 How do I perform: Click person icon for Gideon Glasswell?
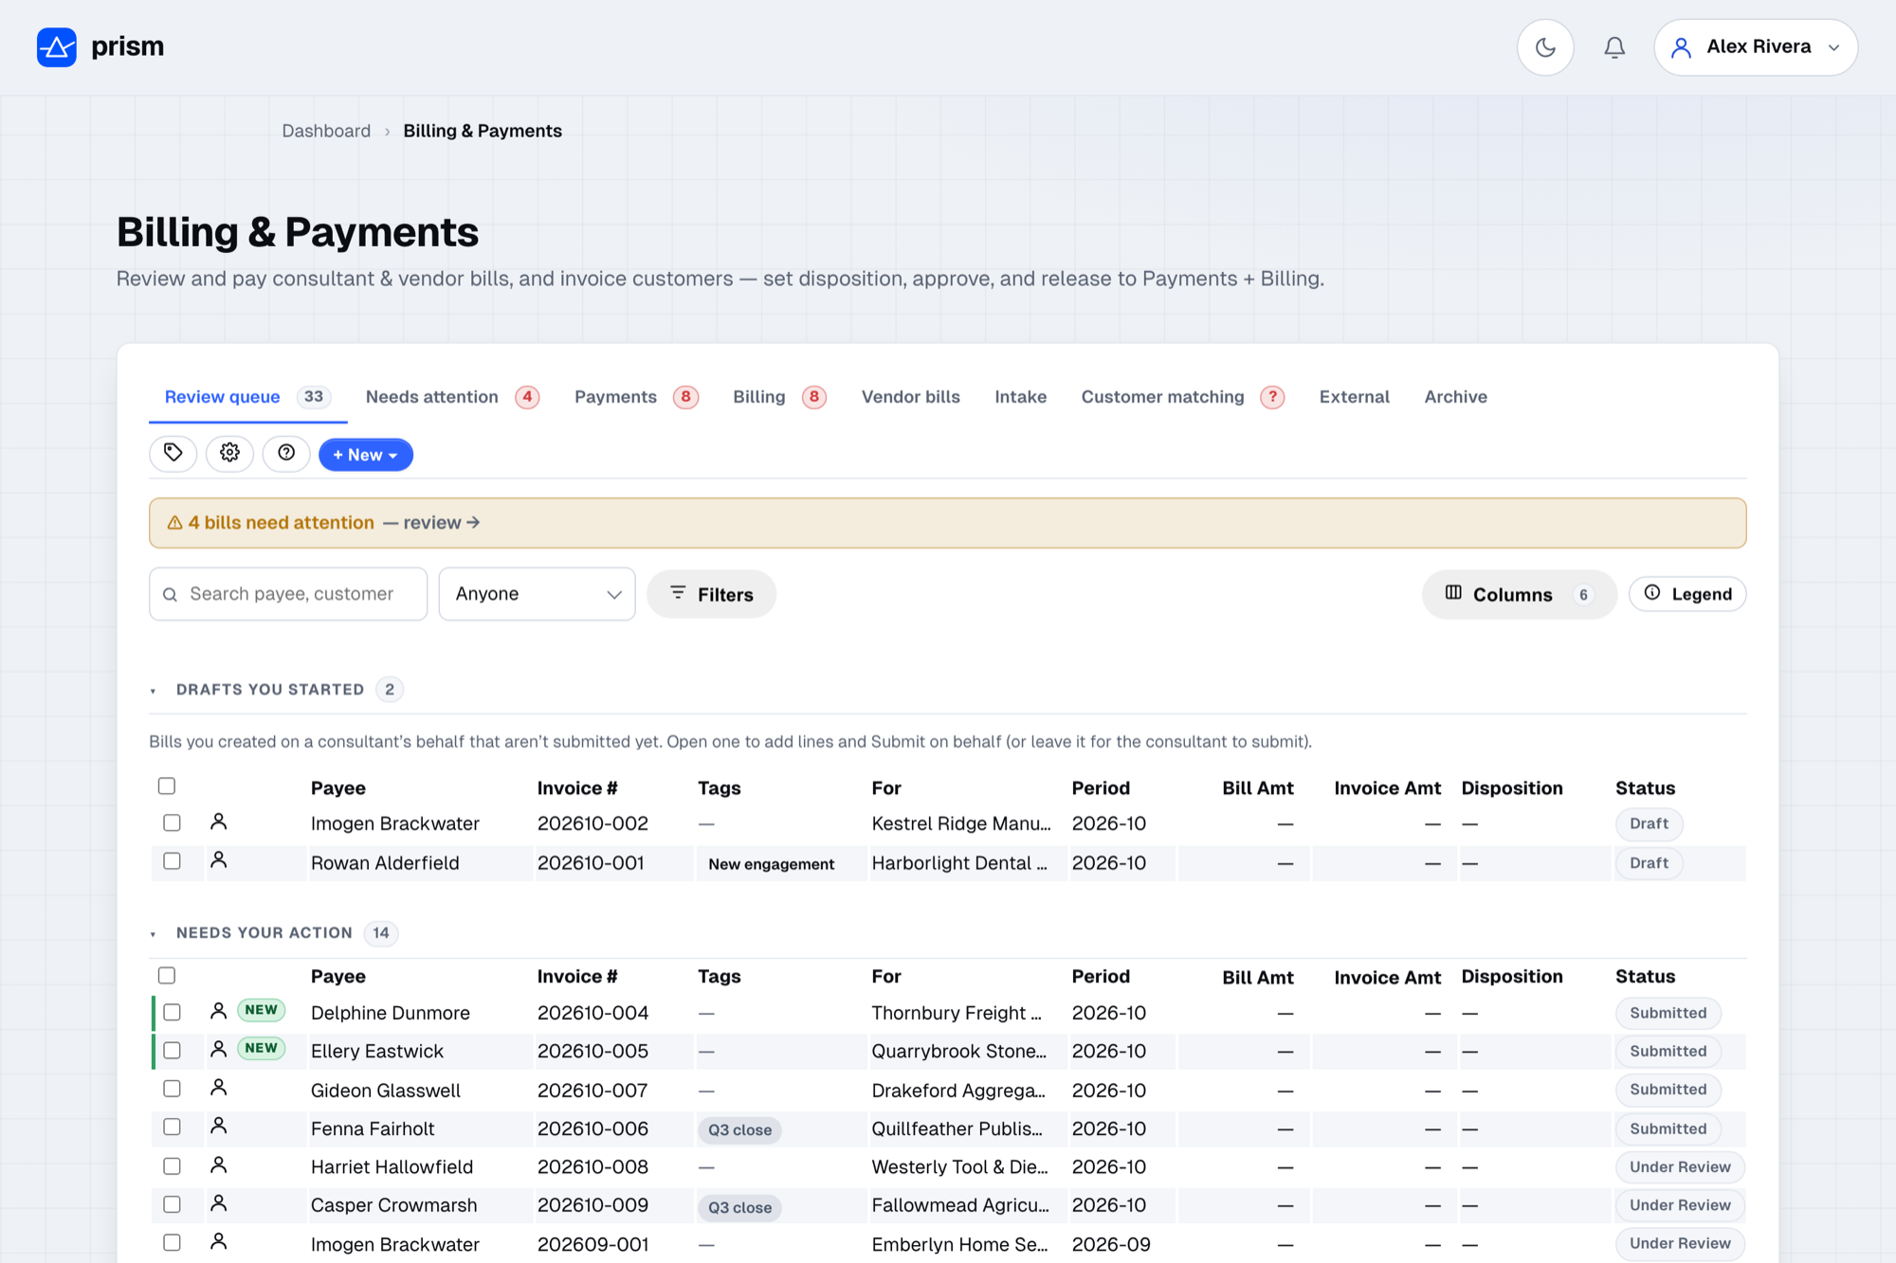[218, 1088]
